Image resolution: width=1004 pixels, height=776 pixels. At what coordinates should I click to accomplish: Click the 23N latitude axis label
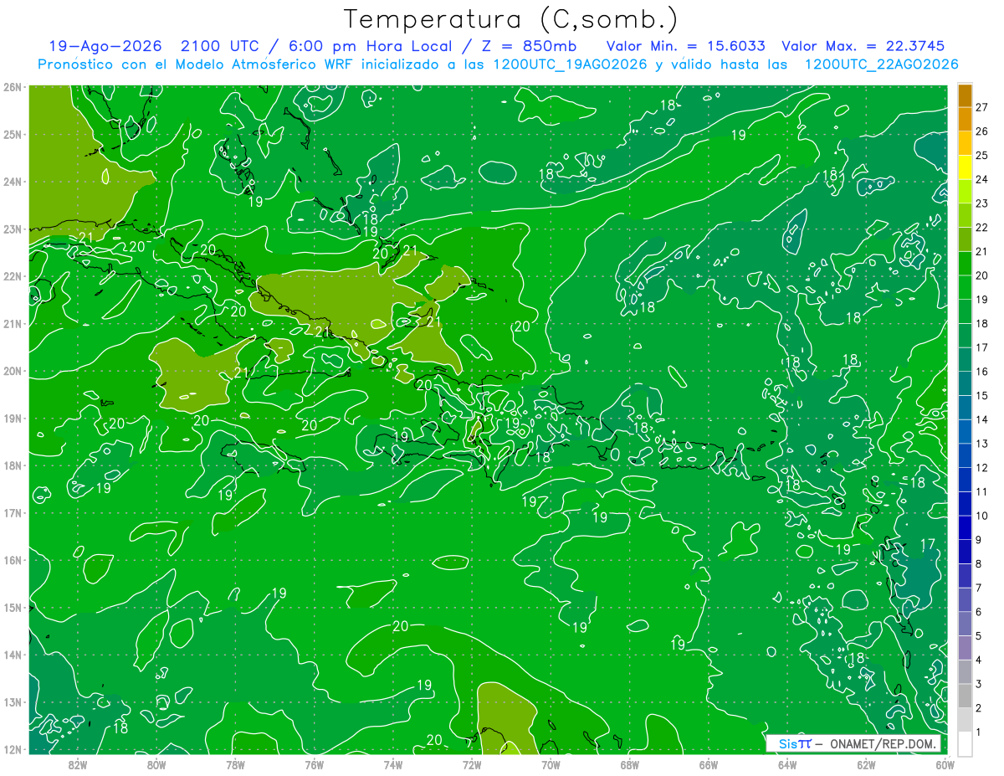point(12,229)
